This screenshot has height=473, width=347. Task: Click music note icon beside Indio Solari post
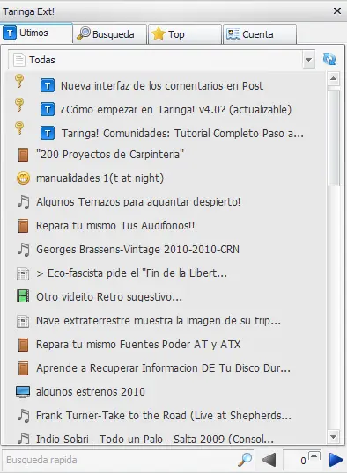[23, 439]
